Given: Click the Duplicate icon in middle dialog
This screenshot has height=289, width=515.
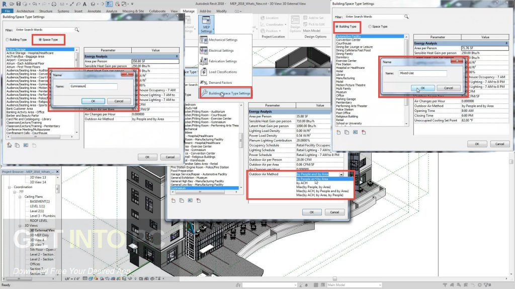Looking at the screenshot, I should 182,201.
